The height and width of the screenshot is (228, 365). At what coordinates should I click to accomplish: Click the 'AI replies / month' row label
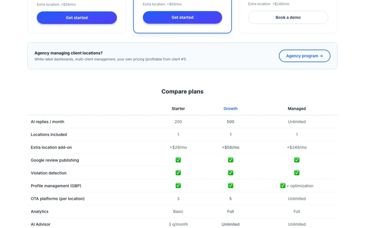point(47,122)
